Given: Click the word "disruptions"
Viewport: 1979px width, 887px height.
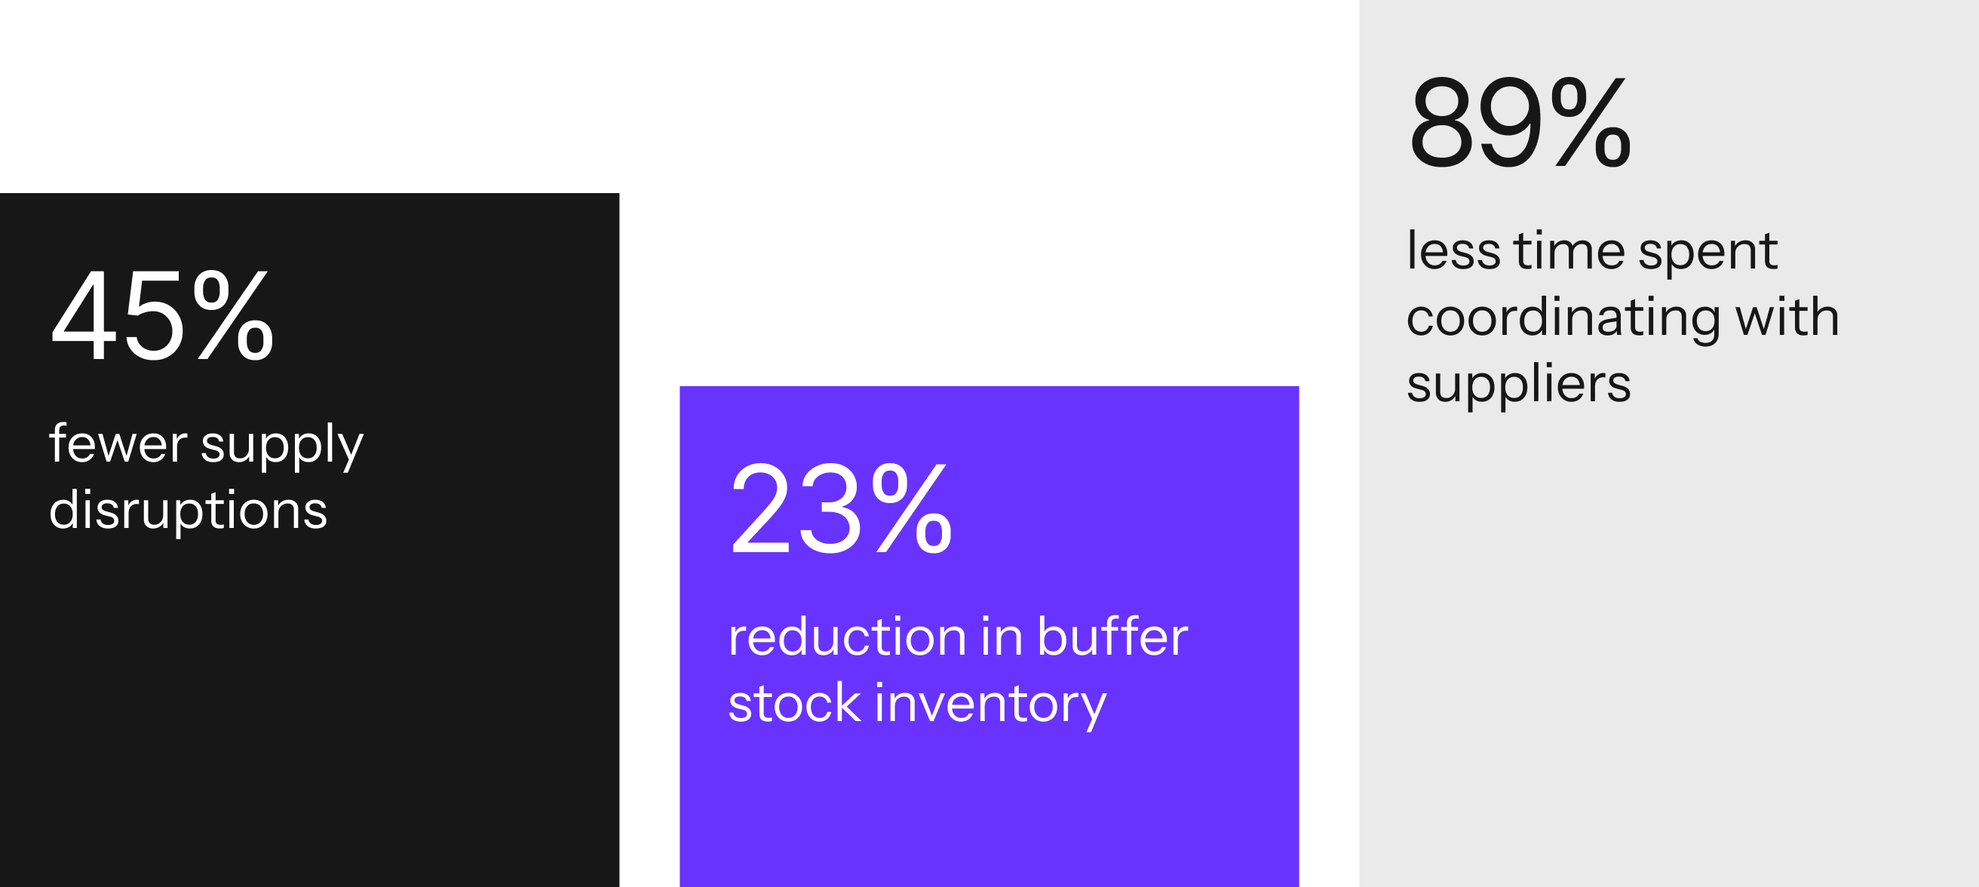Looking at the screenshot, I should point(189,511).
